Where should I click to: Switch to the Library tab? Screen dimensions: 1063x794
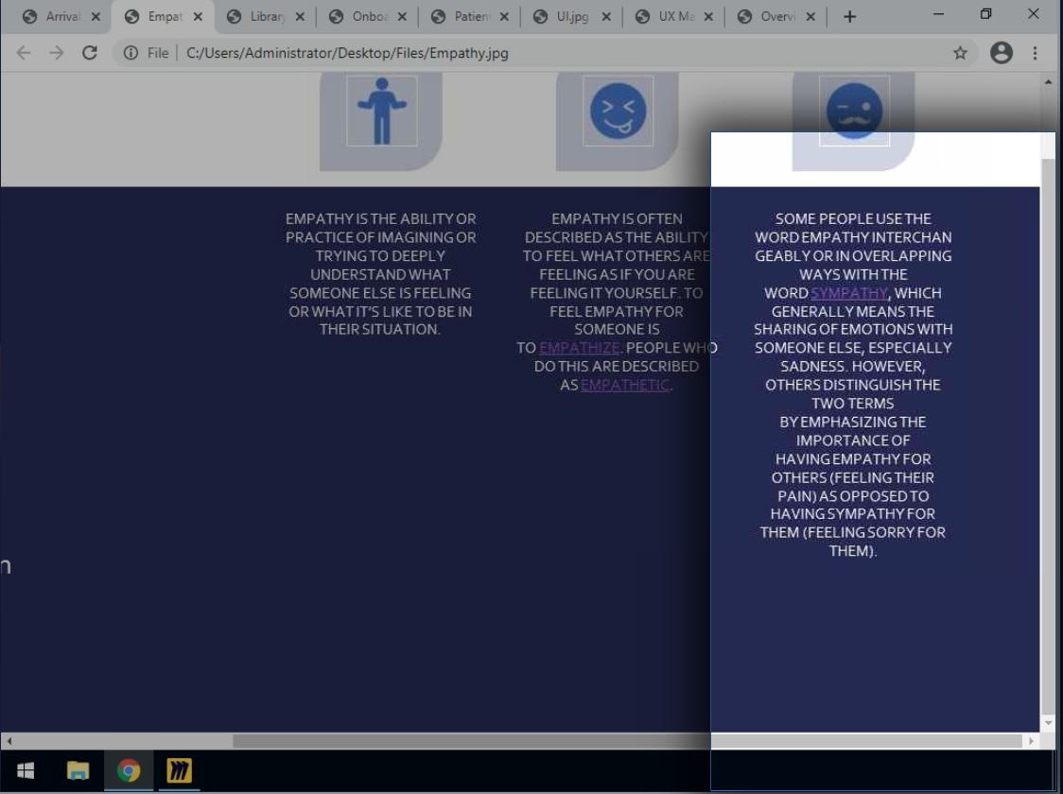point(267,17)
